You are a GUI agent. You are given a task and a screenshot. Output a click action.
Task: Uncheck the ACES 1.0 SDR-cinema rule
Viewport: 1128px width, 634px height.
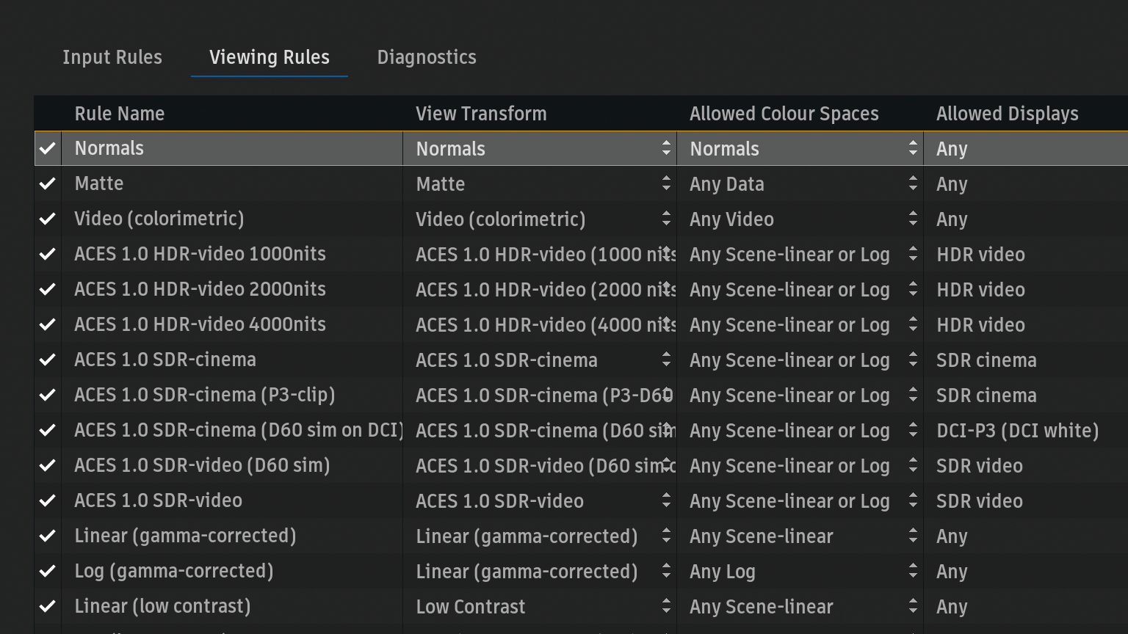pos(48,360)
